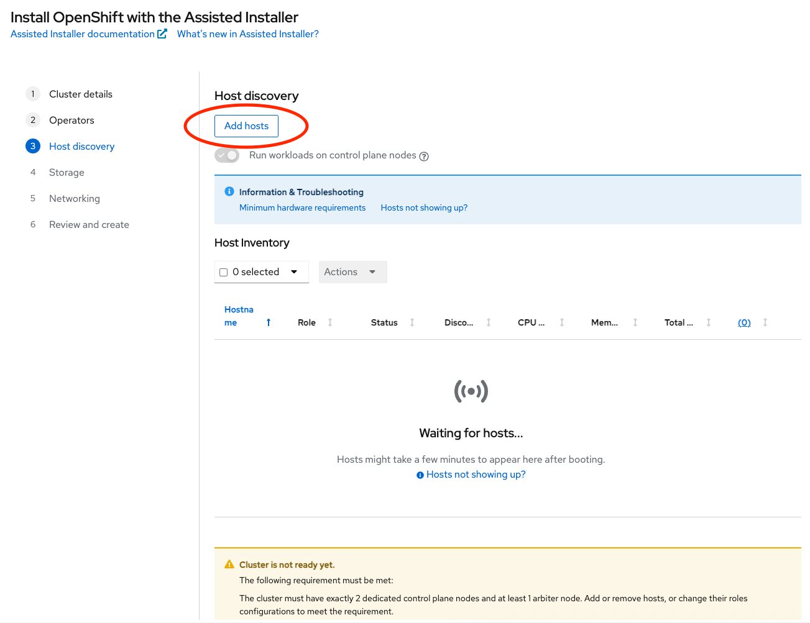
Task: Click the warning triangle on Cluster is not ready
Action: pos(229,565)
